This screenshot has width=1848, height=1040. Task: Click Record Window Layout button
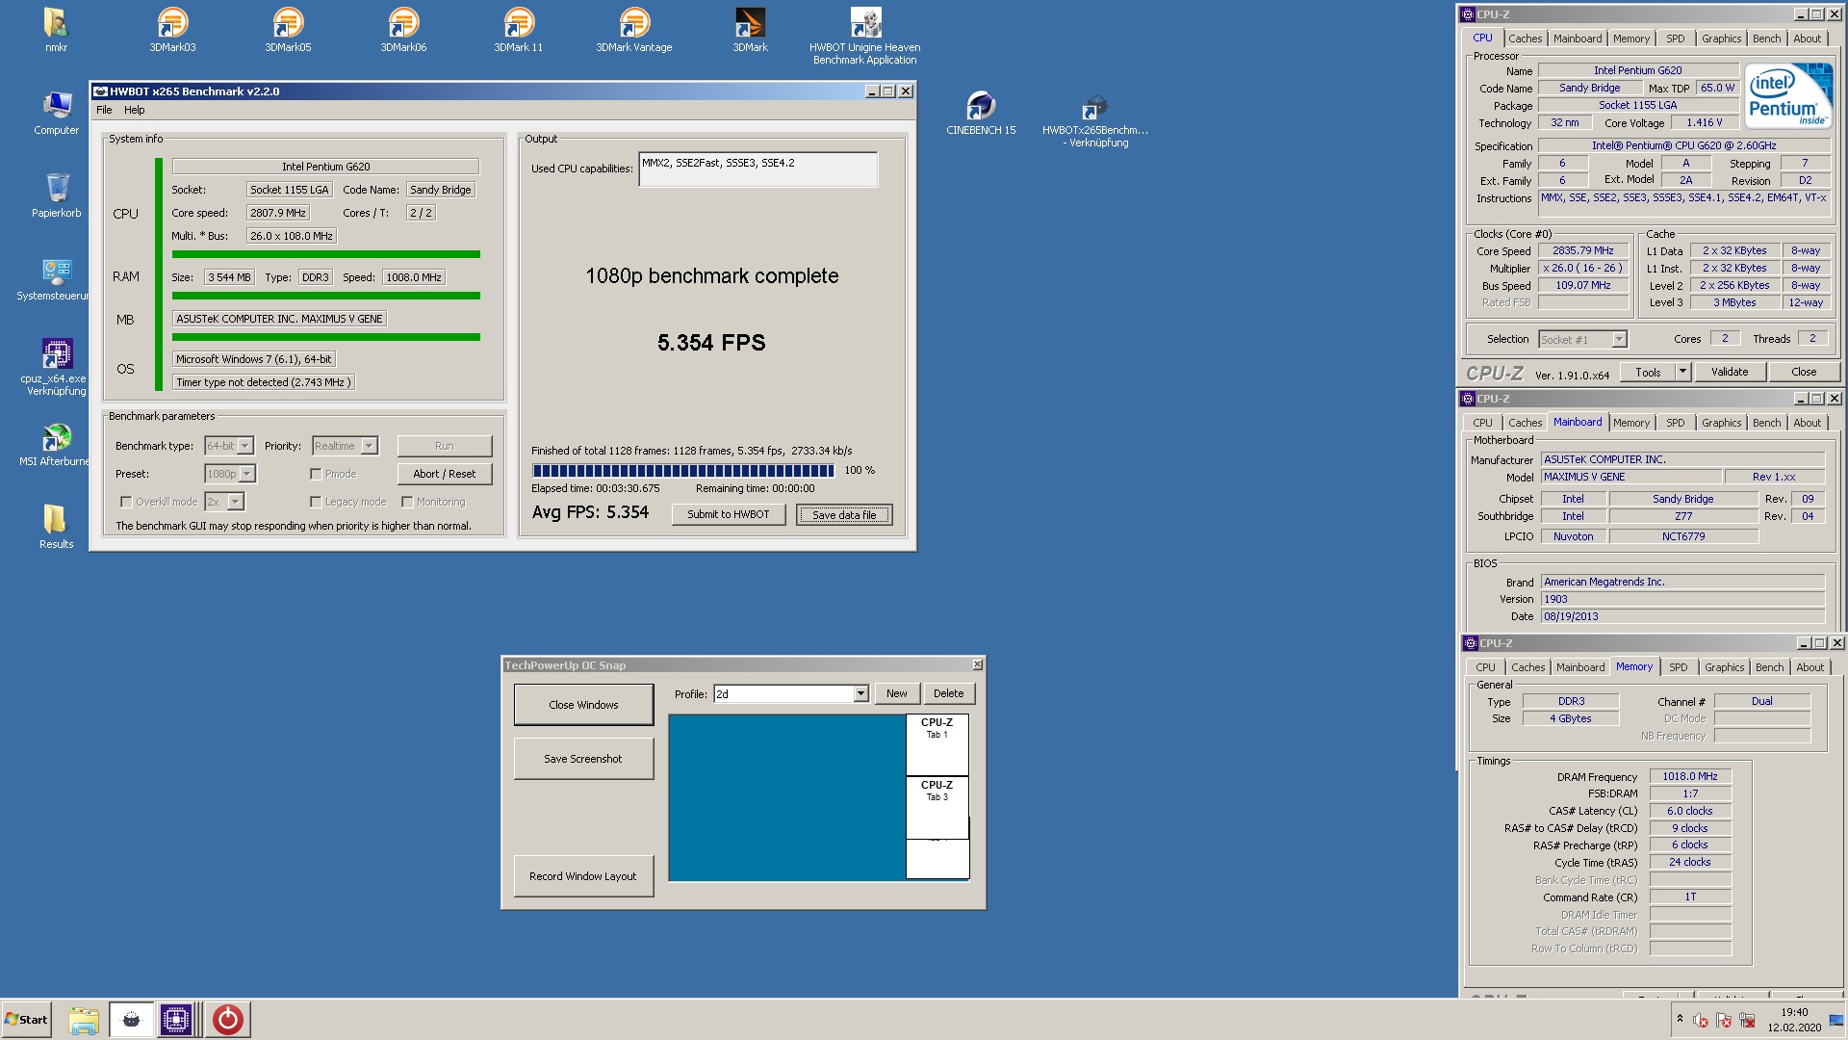point(583,876)
